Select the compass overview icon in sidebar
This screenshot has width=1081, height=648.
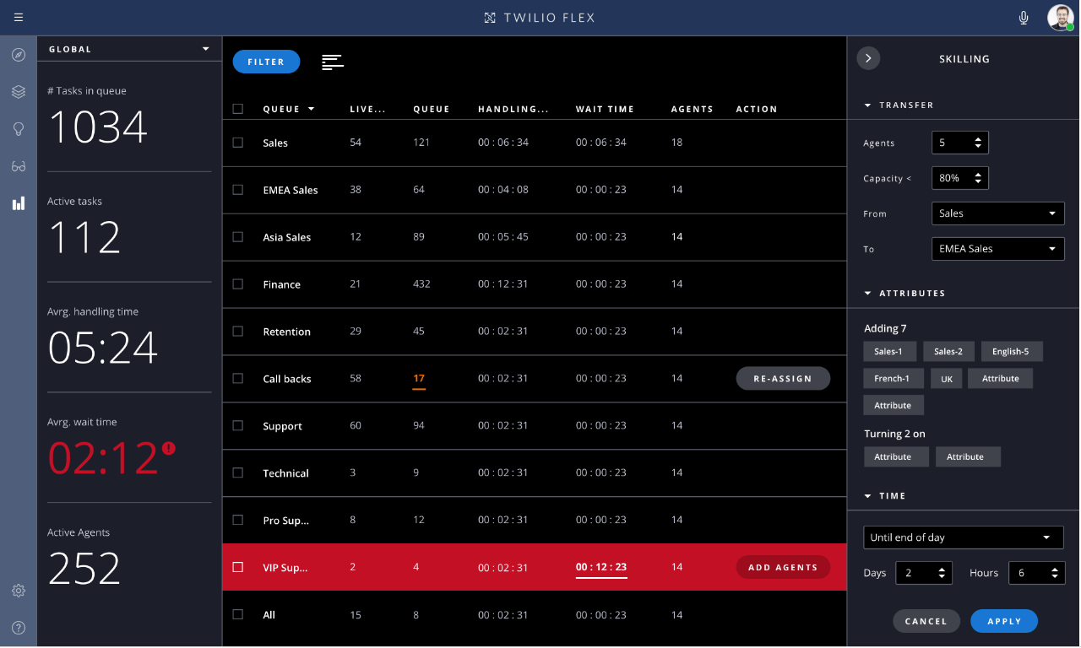(x=18, y=54)
